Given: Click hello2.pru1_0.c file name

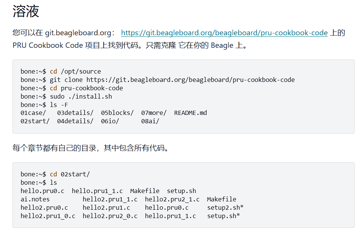Looking at the screenshot, I should 48,216.
